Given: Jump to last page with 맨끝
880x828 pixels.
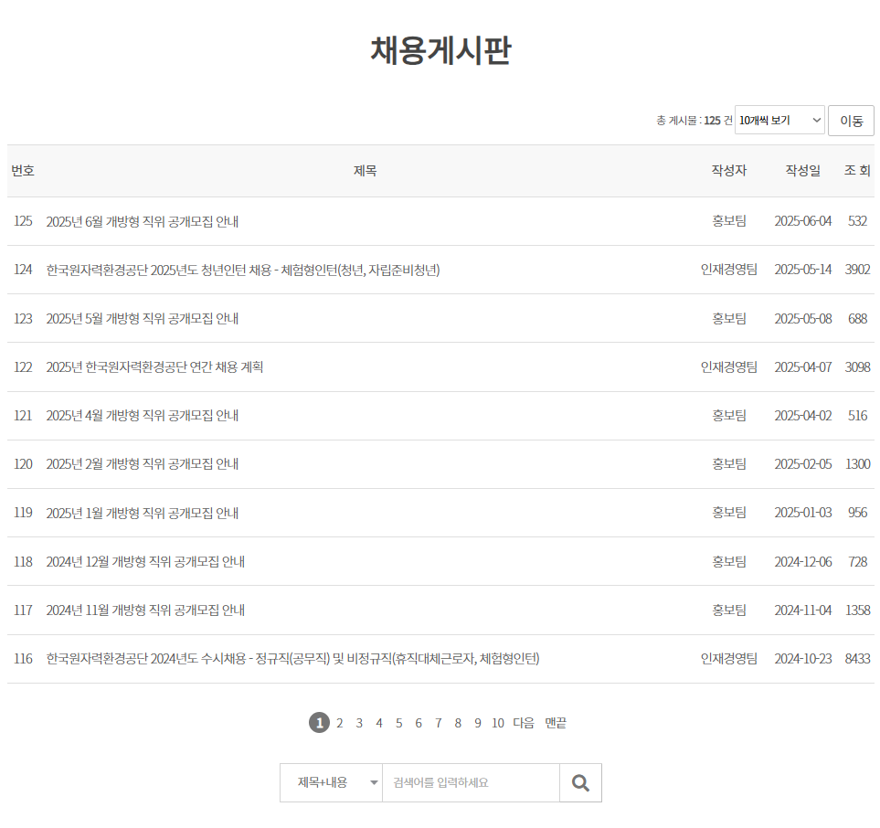Looking at the screenshot, I should point(556,723).
